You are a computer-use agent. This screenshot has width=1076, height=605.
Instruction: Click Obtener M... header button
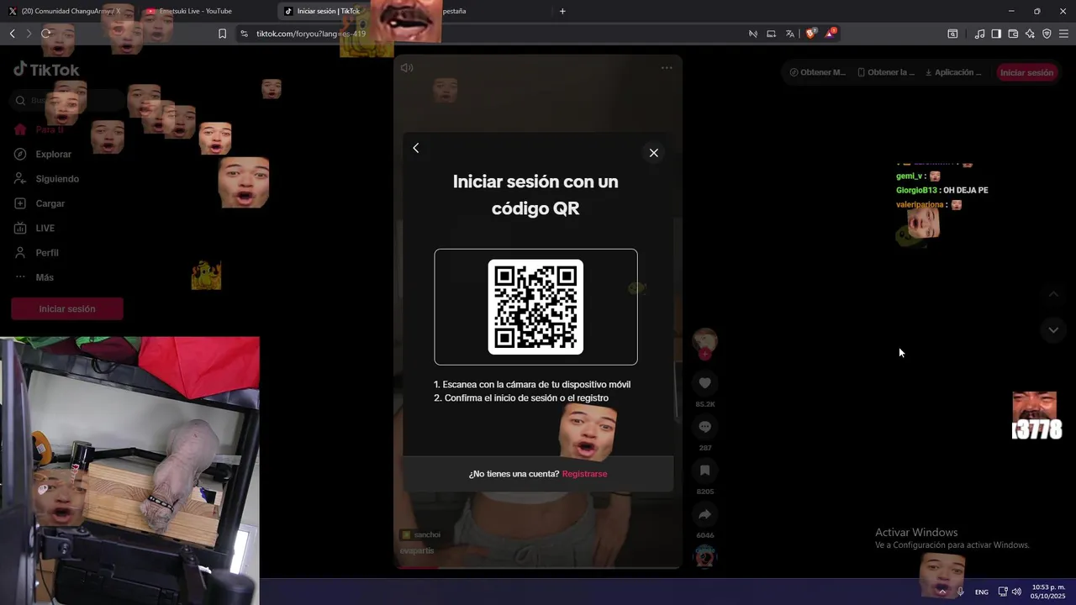pyautogui.click(x=818, y=72)
